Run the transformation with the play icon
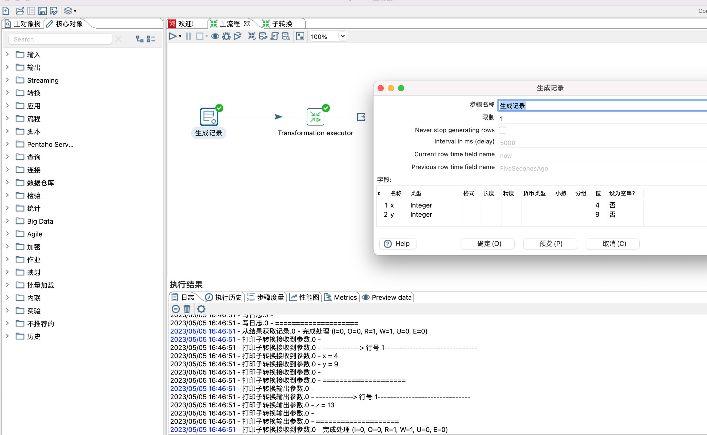 pyautogui.click(x=173, y=36)
